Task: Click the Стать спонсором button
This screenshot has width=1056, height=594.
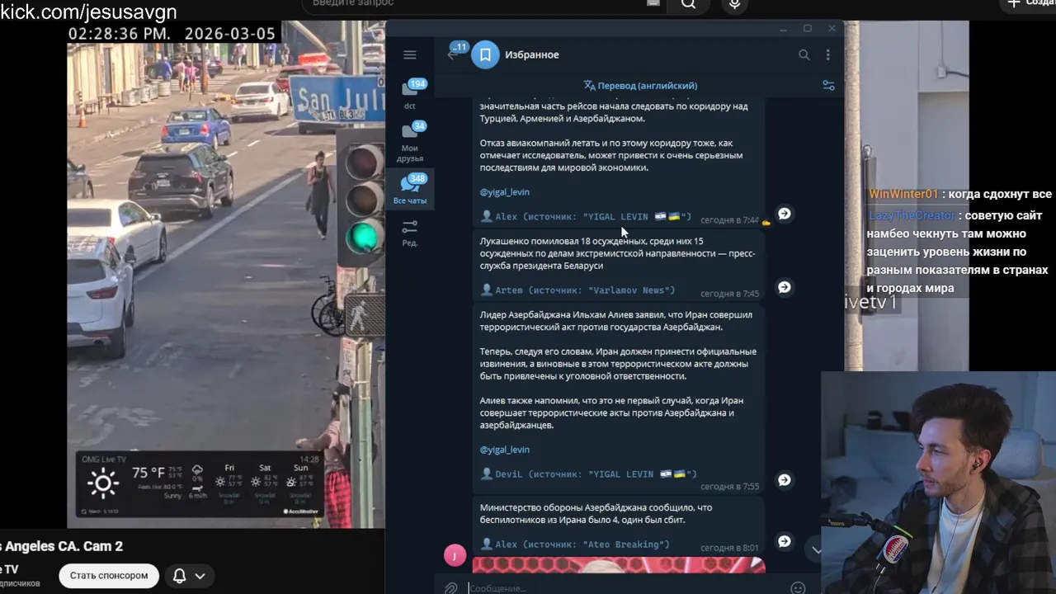Action: tap(109, 576)
